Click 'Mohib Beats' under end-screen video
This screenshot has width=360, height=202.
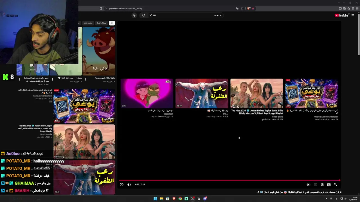point(277,117)
